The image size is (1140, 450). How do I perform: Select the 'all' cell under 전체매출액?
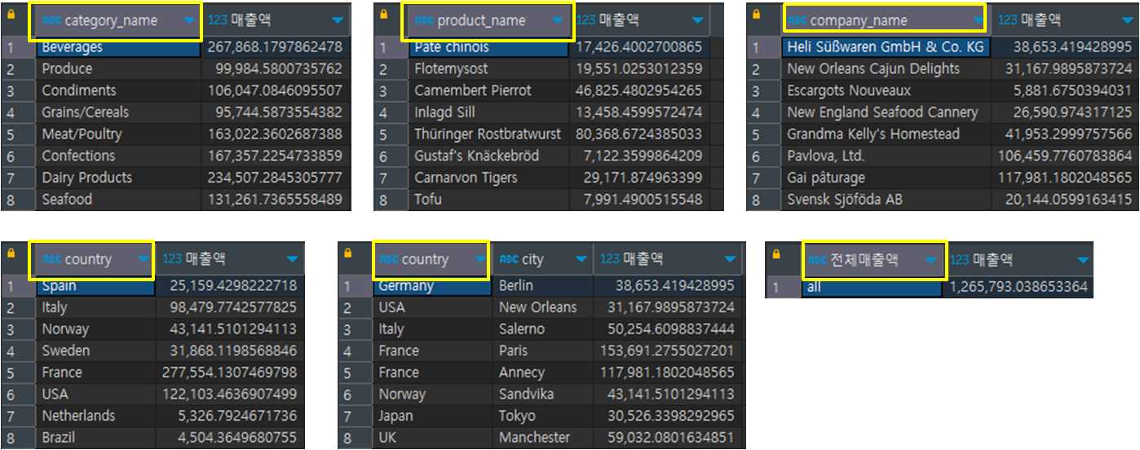tap(872, 287)
